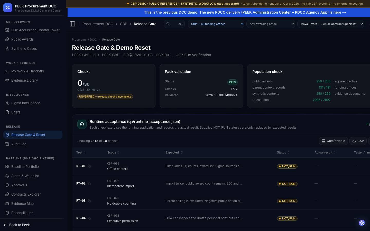Screen dimensions: 370x231
Task: Open the Audit Log
Action: tap(33, 144)
